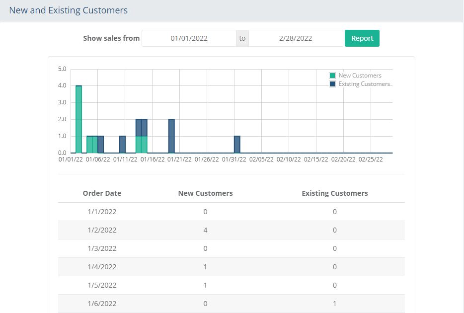Click the green Report button
The width and height of the screenshot is (464, 313).
362,38
